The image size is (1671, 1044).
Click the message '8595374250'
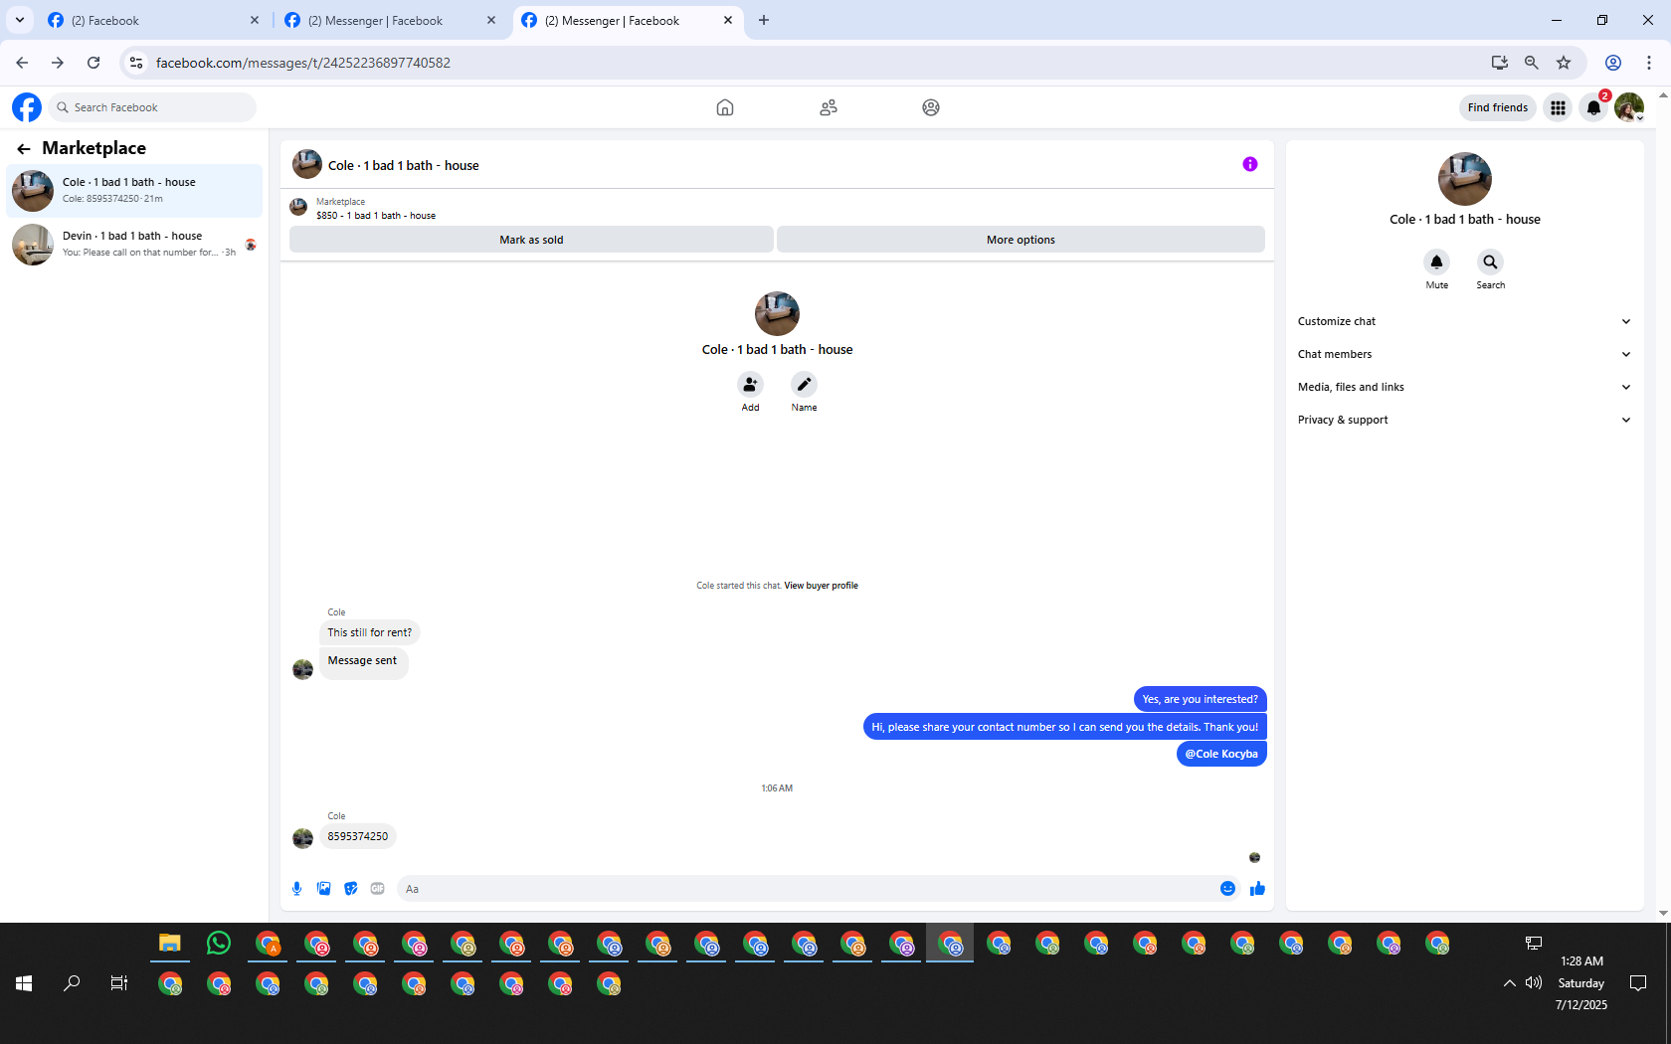(358, 836)
